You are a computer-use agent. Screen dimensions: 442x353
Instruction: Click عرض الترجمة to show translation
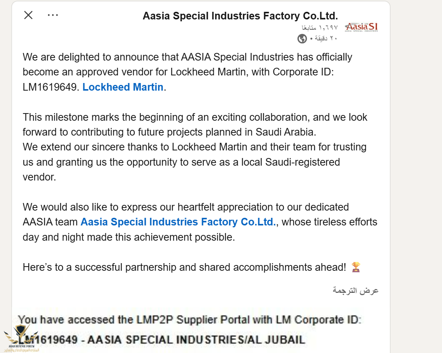[355, 290]
